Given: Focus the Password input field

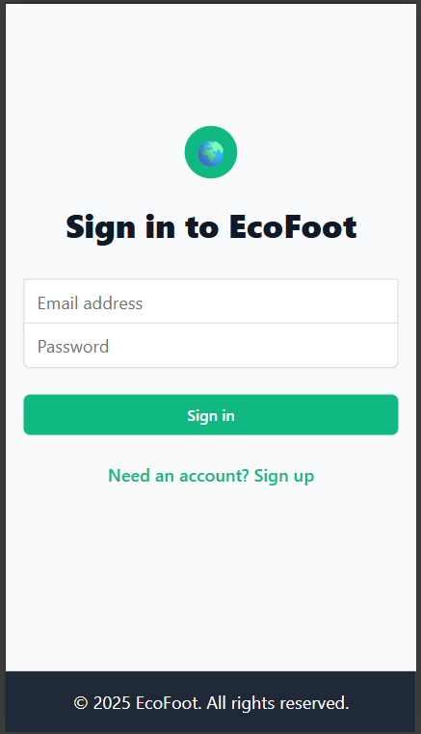Looking at the screenshot, I should tap(211, 346).
